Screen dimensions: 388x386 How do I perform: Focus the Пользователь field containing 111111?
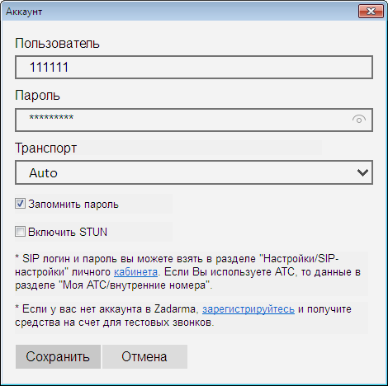[194, 68]
